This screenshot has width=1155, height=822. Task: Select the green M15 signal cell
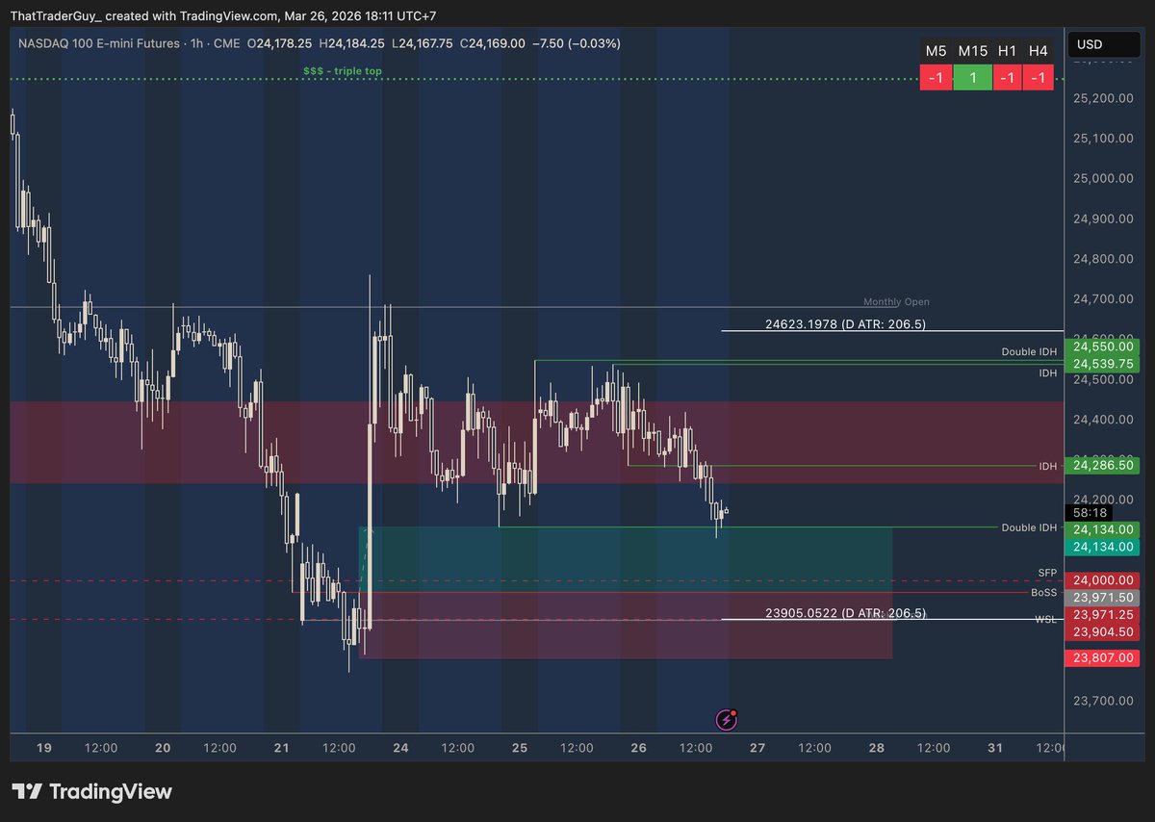tap(972, 77)
